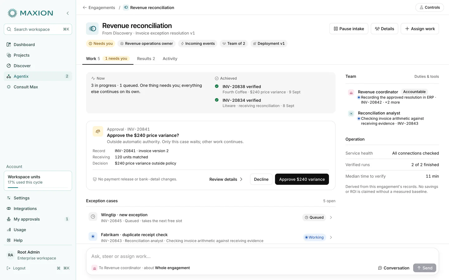
Task: Click the Send button
Action: click(x=425, y=268)
